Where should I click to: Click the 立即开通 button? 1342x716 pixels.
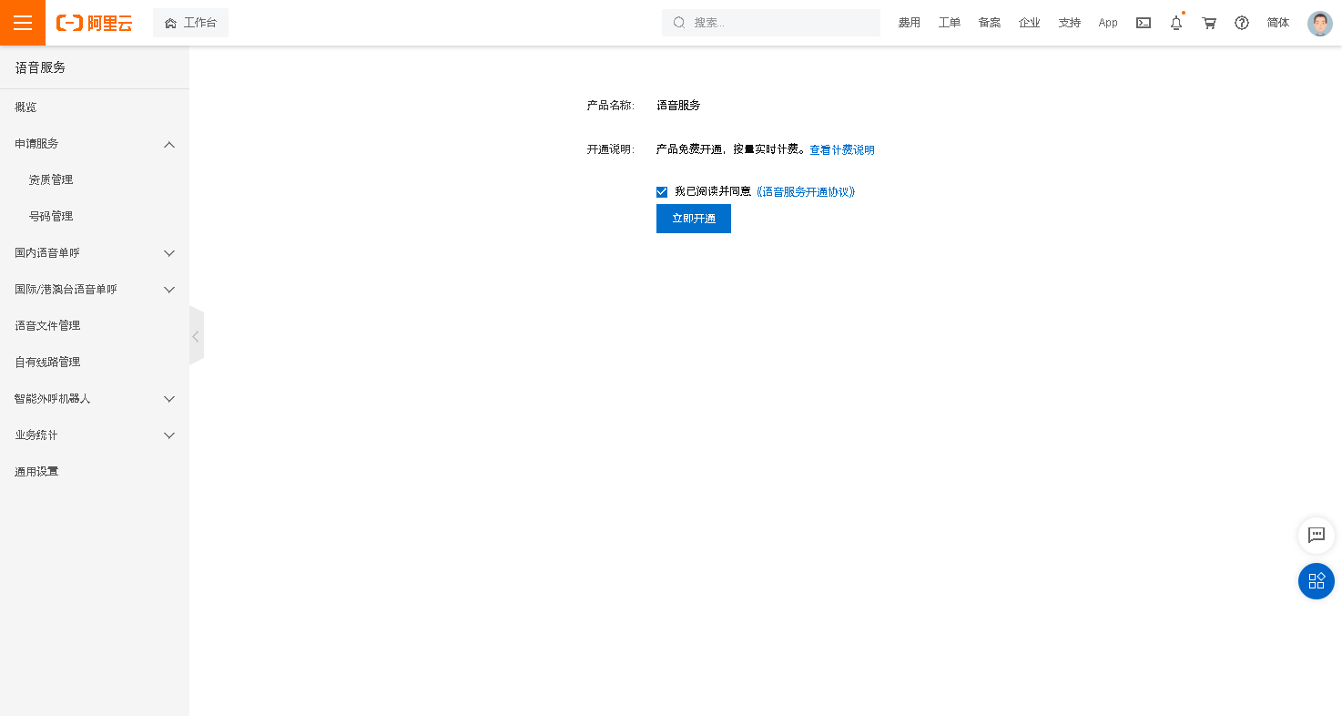point(693,219)
